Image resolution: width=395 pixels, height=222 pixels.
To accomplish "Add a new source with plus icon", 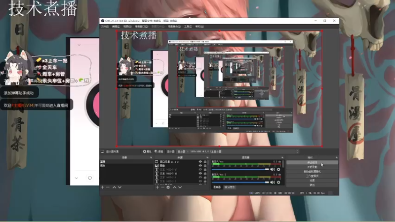I will [x=157, y=187].
